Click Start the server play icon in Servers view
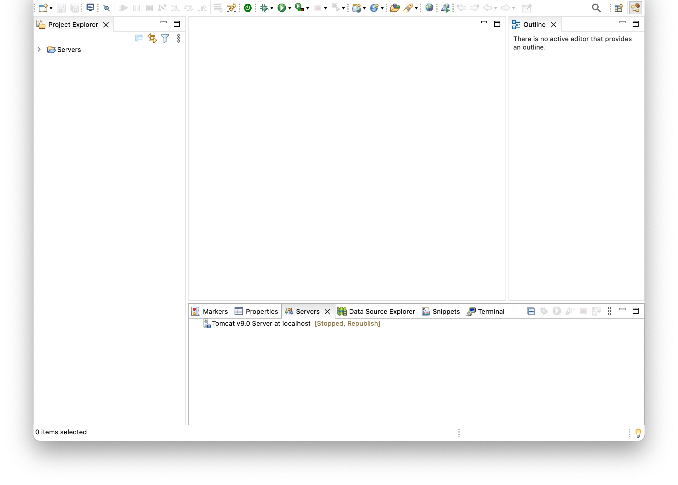This screenshot has height=485, width=678. pyautogui.click(x=556, y=311)
